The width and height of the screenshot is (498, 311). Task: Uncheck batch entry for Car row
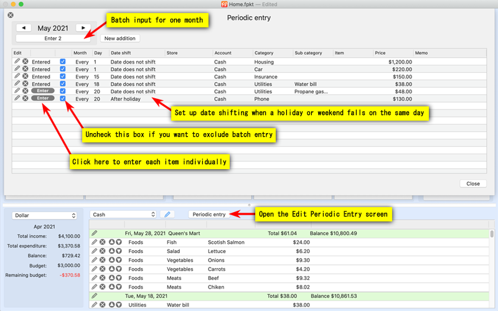coord(63,69)
